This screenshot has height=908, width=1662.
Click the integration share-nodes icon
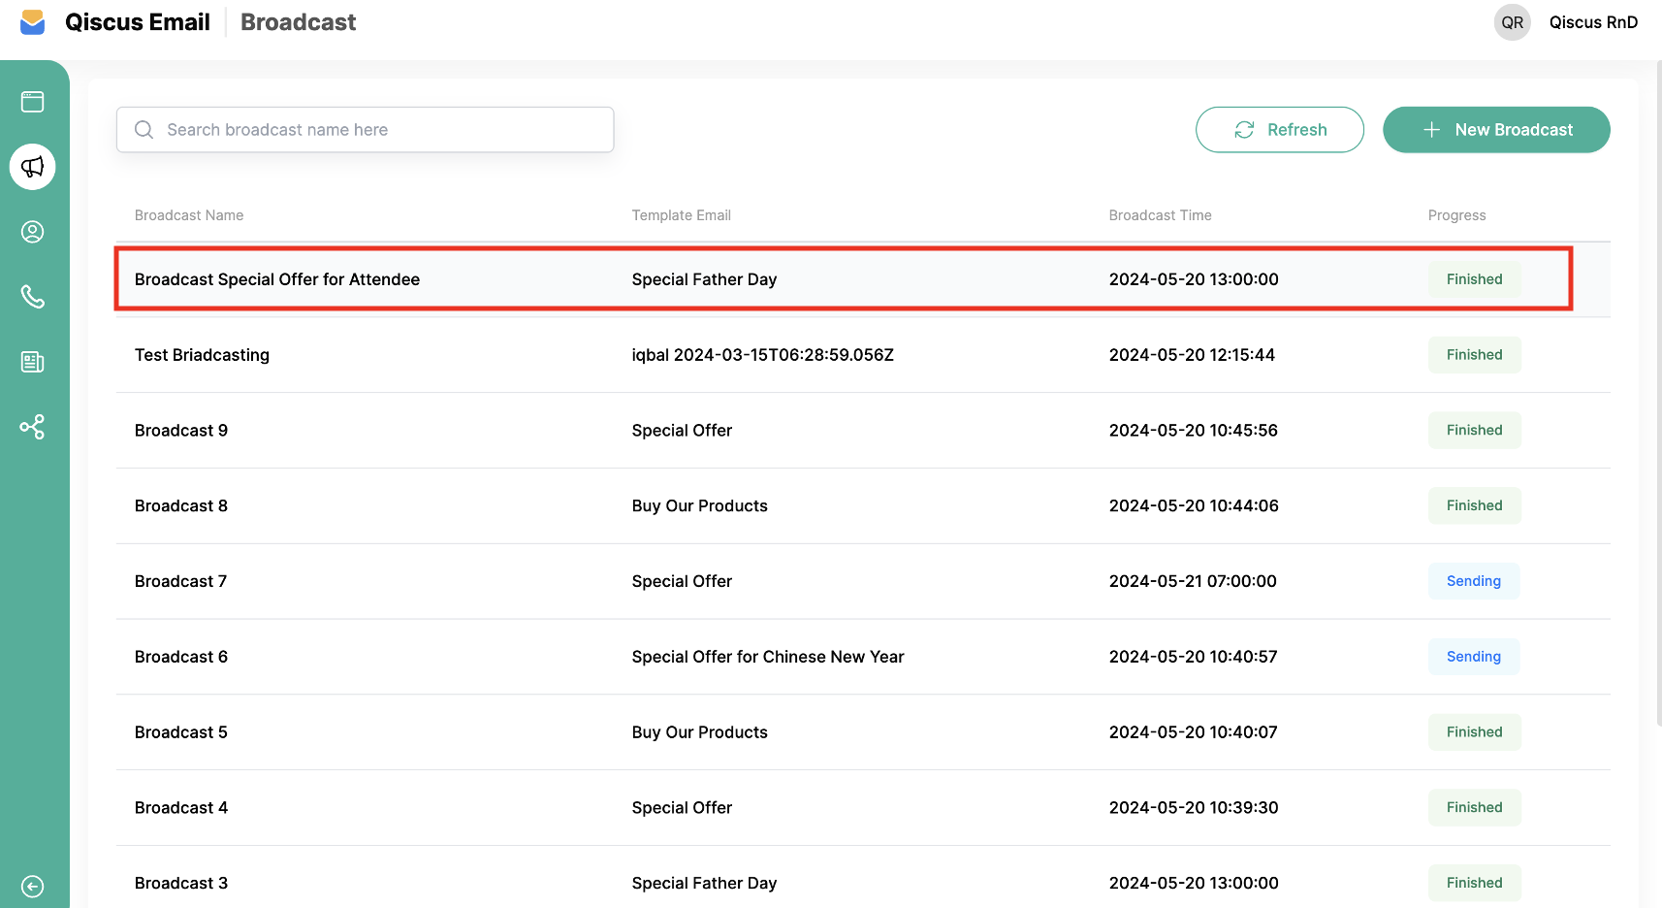(x=33, y=427)
